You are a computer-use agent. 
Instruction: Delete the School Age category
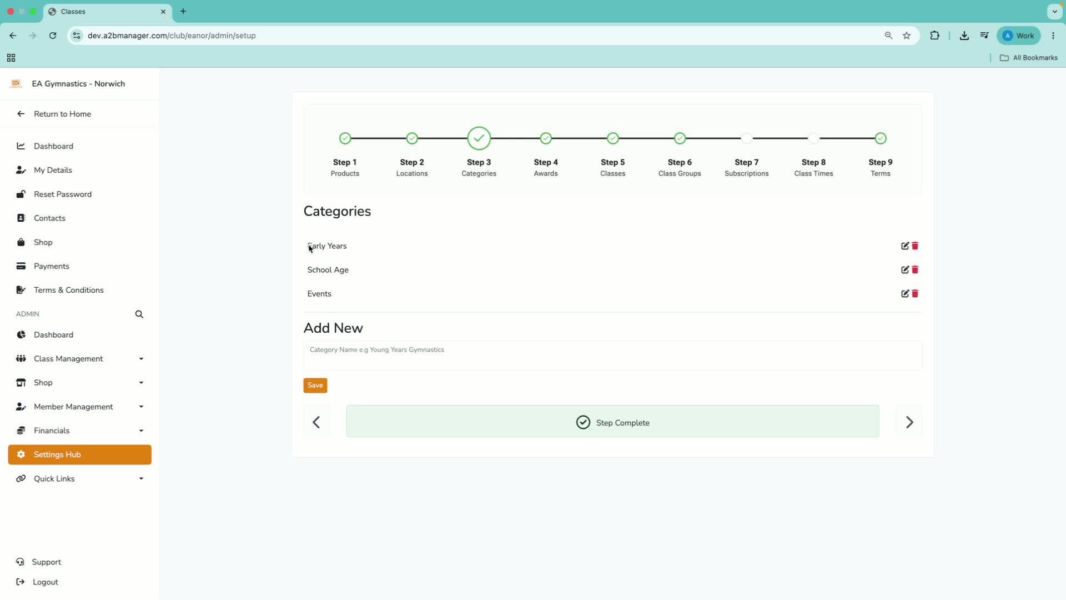[x=915, y=269]
